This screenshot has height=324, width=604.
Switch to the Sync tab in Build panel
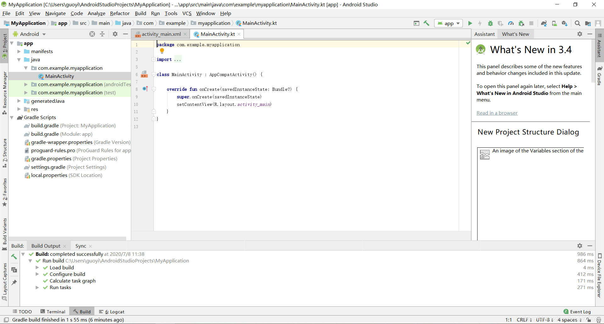(x=81, y=246)
